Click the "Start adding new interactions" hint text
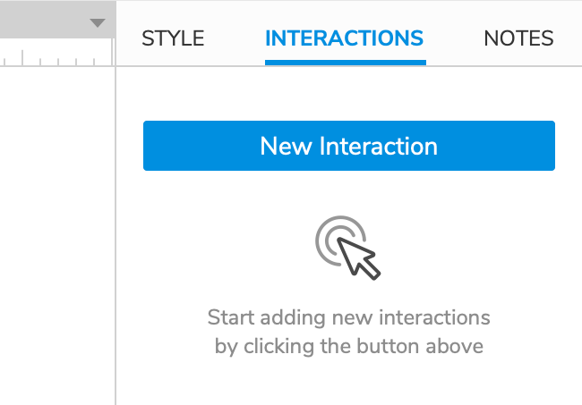 tap(349, 317)
